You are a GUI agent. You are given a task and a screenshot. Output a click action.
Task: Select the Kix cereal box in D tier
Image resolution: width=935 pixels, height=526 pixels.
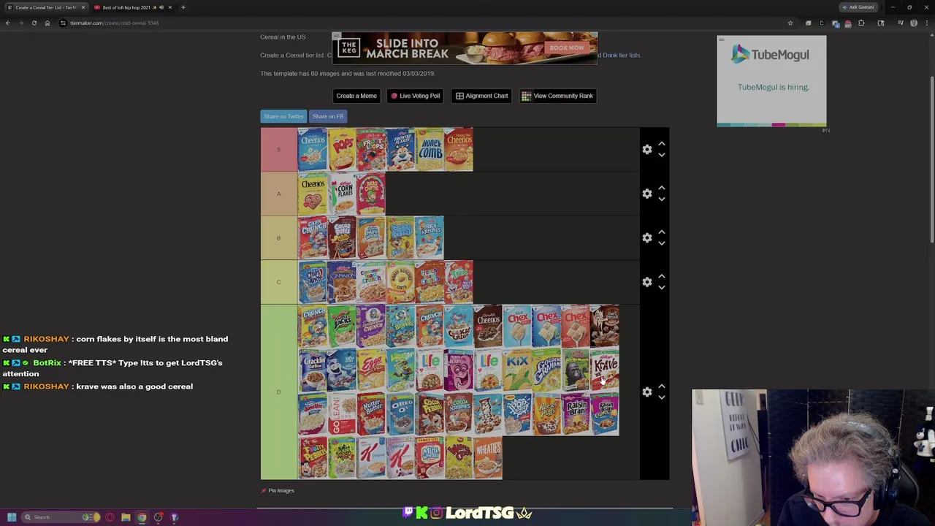coord(516,370)
